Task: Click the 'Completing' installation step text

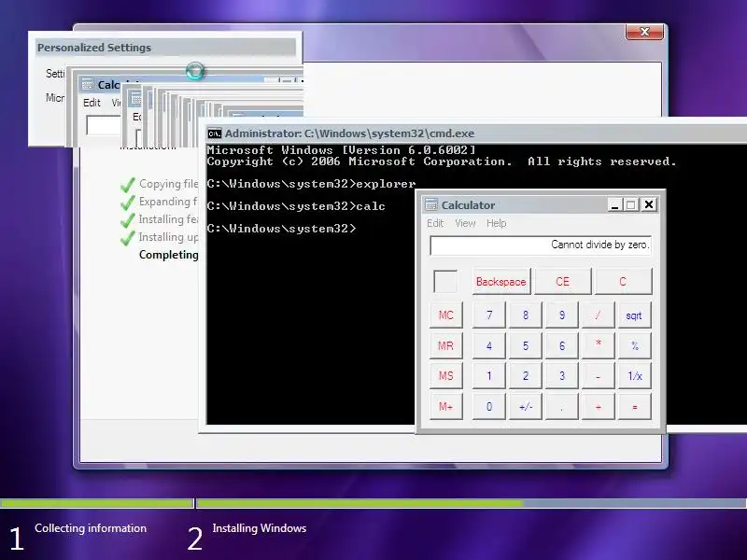Action: coord(169,255)
